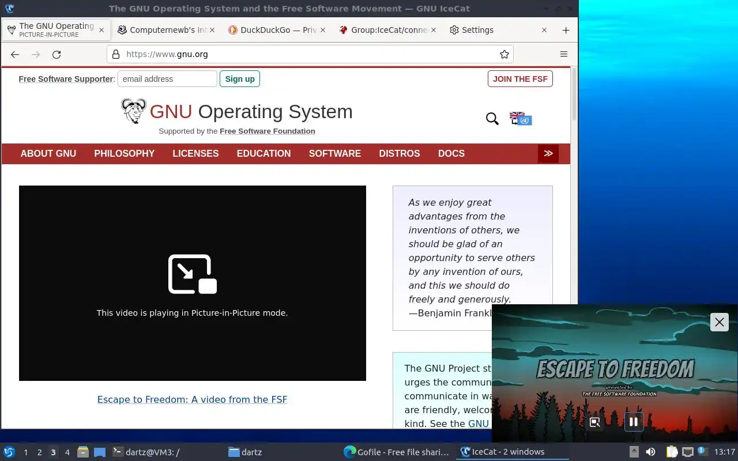The height and width of the screenshot is (461, 738).
Task: Open the ABOUT GNU menu
Action: (48, 153)
